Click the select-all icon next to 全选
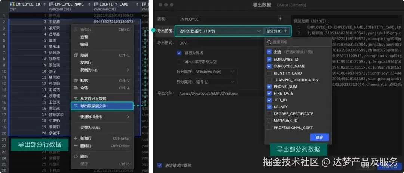Viewport: 404px width, 173px height. pos(76,88)
